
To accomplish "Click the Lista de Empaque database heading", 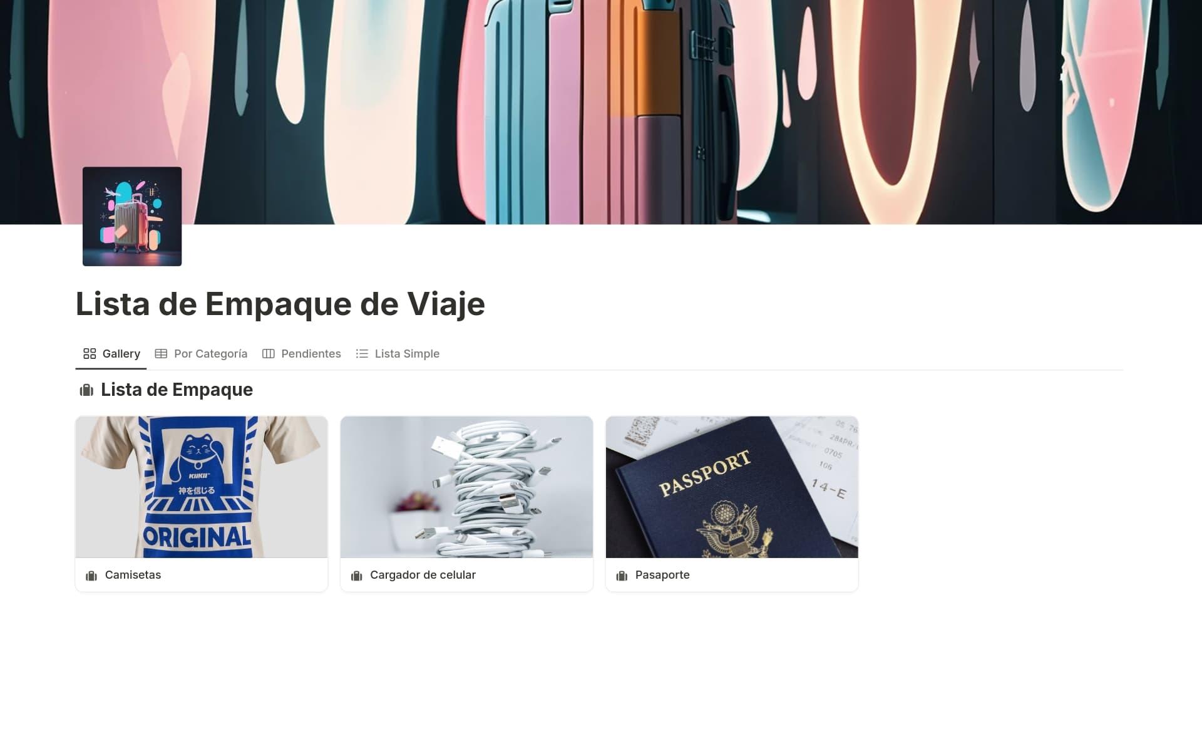I will pos(177,390).
